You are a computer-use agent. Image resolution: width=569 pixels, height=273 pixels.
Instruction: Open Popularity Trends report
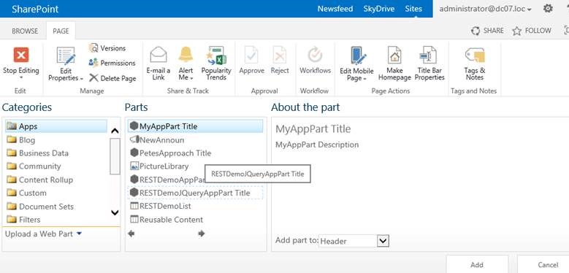point(216,64)
